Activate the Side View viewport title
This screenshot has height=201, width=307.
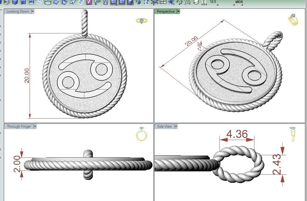[x=165, y=126]
